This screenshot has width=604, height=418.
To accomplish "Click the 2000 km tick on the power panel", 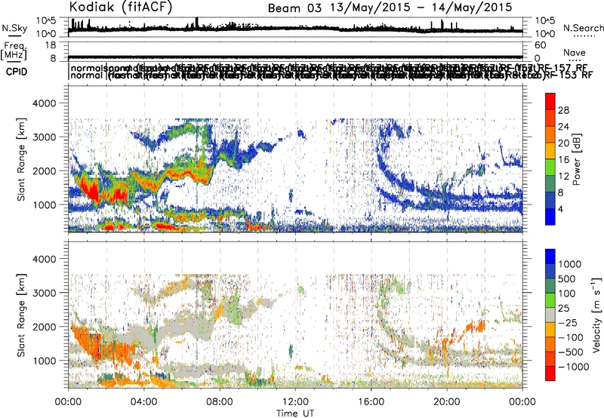I will tap(46, 171).
